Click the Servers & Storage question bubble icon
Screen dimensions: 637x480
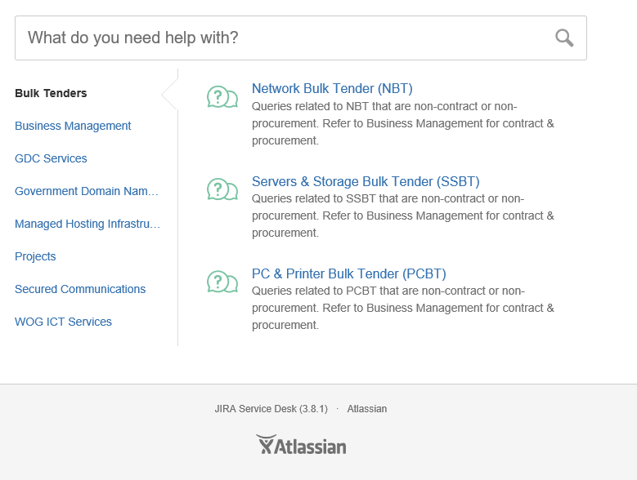[x=222, y=189]
